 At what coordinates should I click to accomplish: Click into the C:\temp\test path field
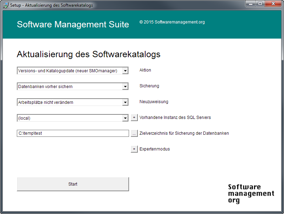coord(73,133)
